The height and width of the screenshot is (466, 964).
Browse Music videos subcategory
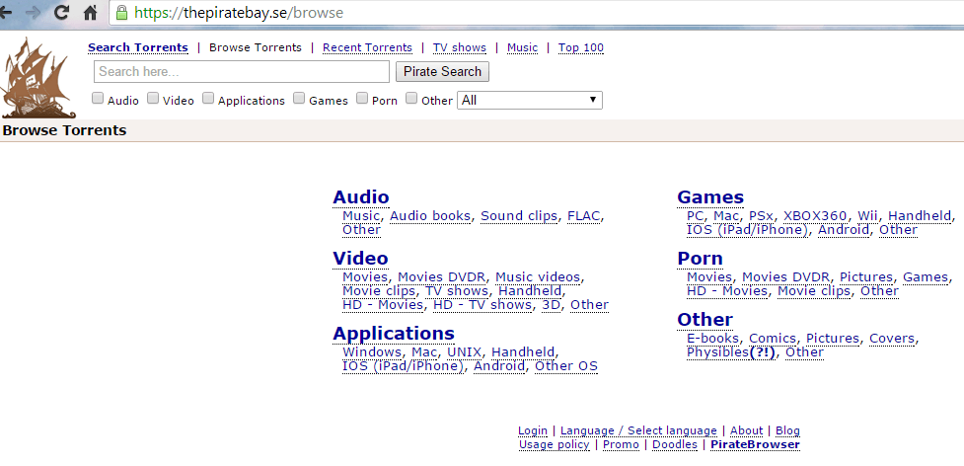point(538,277)
